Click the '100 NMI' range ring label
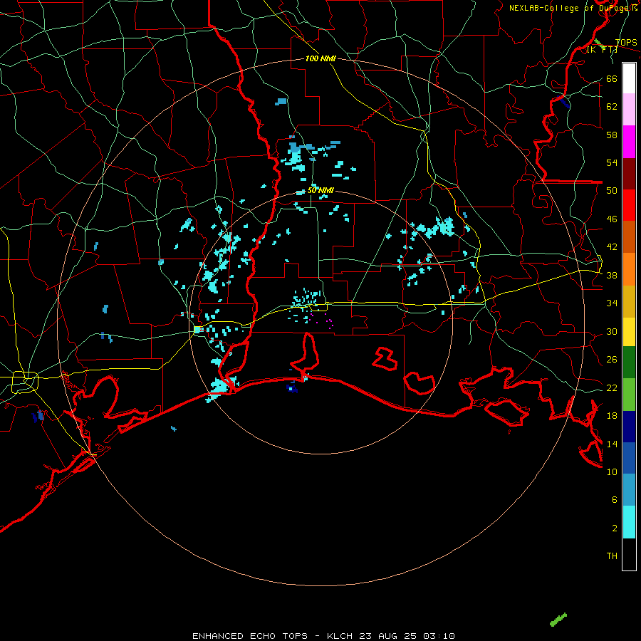The height and width of the screenshot is (641, 641). 320,59
